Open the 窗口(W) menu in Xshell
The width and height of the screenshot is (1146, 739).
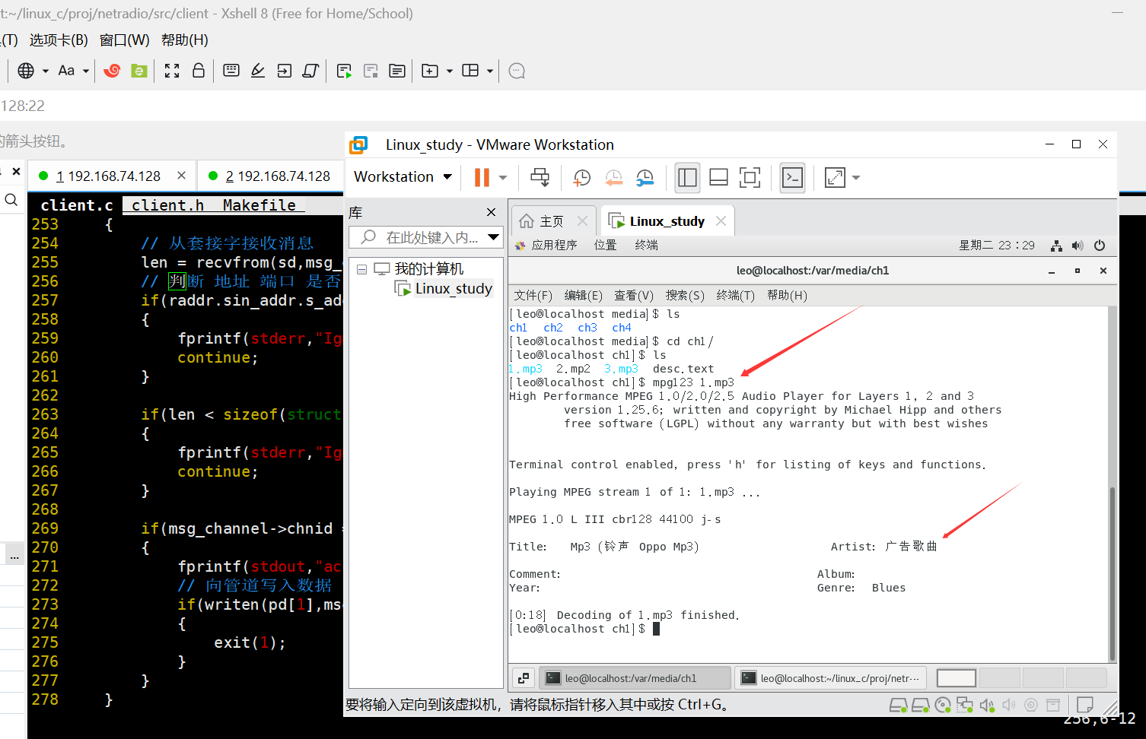(x=125, y=40)
